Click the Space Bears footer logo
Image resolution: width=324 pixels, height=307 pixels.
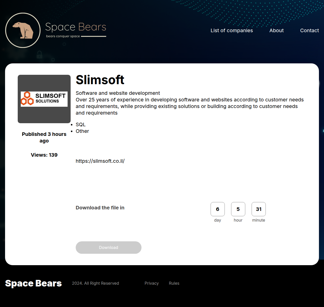33,283
